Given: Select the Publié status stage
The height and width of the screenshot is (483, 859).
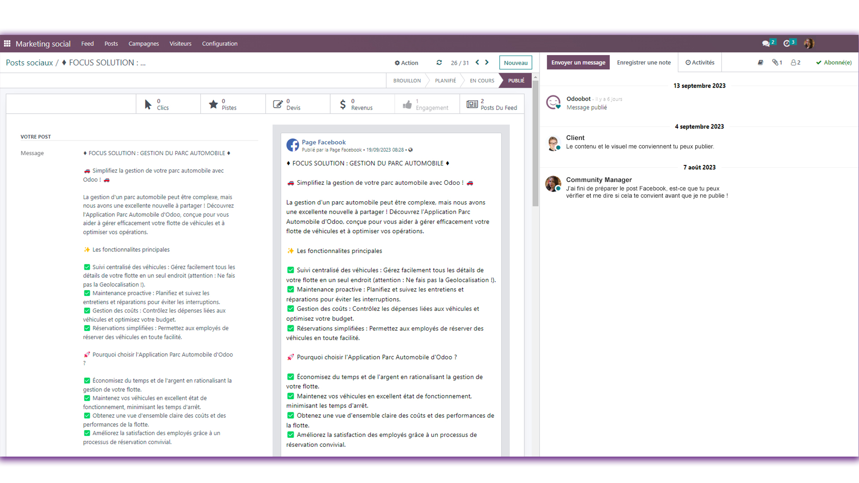Looking at the screenshot, I should [516, 80].
